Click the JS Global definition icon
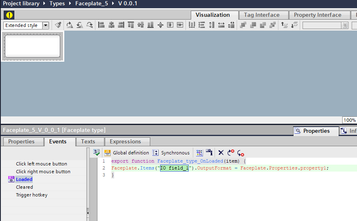The image size is (357, 221). 108,153
